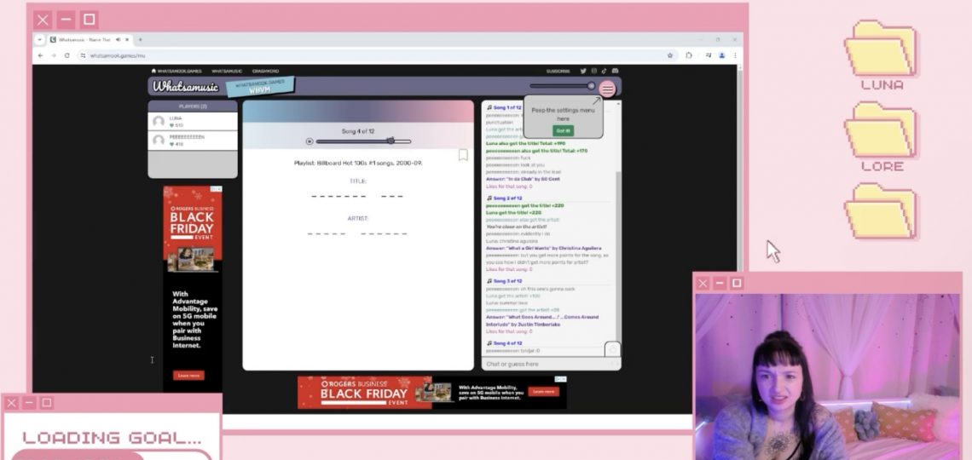This screenshot has height=460, width=972.
Task: Open Chrome's three-dot menu
Action: [x=734, y=55]
